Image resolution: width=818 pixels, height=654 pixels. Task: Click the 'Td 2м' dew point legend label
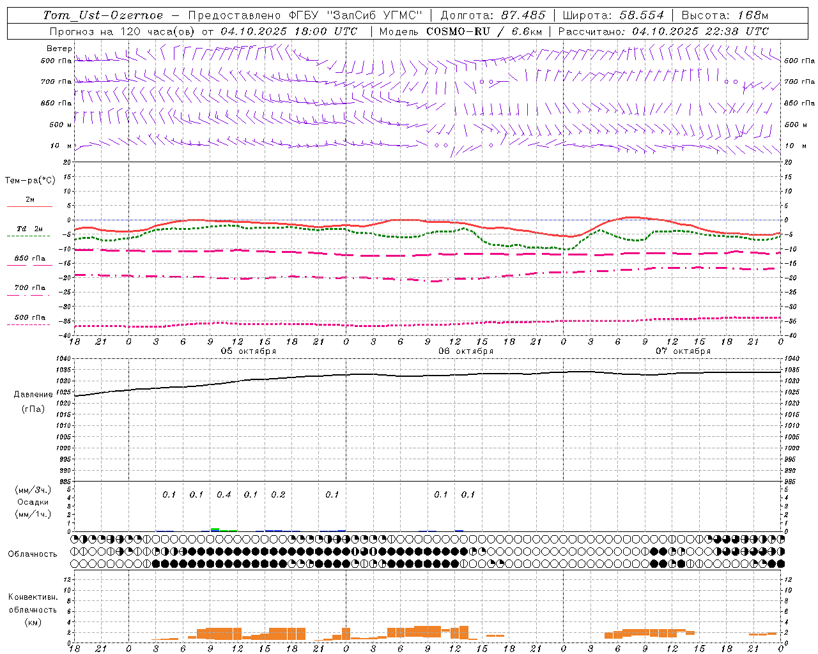[x=29, y=229]
